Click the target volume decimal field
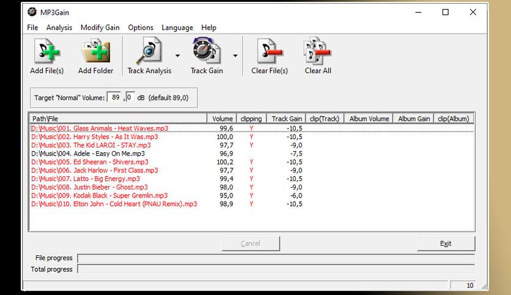The height and width of the screenshot is (295, 511). tap(130, 97)
